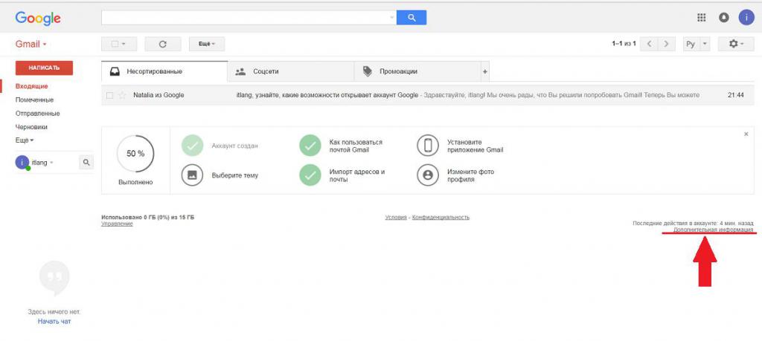Click the itlang chat avatar
Viewport: 762px width, 341px height.
tap(22, 163)
